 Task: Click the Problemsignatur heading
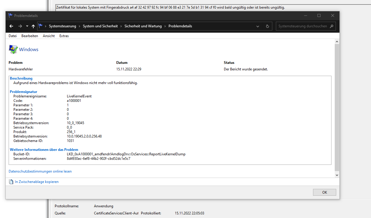pos(23,92)
